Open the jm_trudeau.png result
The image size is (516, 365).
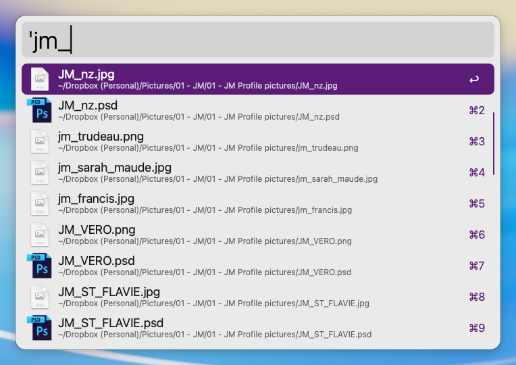click(x=203, y=141)
